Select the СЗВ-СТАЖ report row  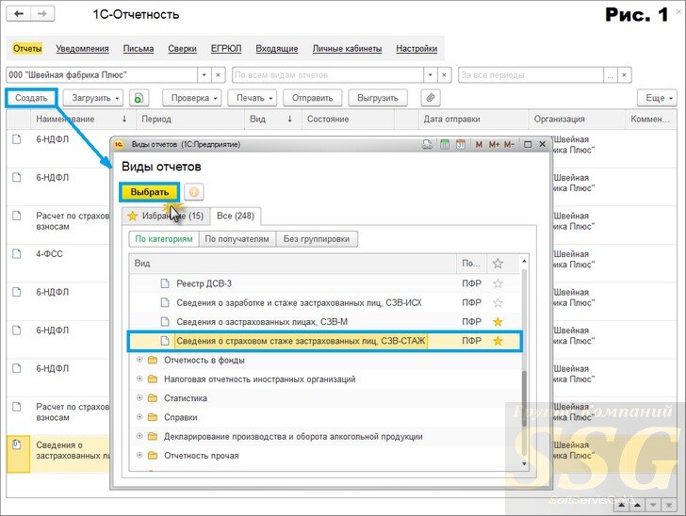(x=324, y=341)
